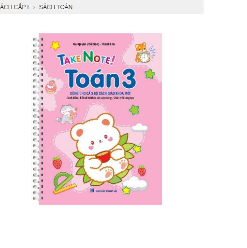Click the grey cat holding ice cream

click(x=67, y=114)
